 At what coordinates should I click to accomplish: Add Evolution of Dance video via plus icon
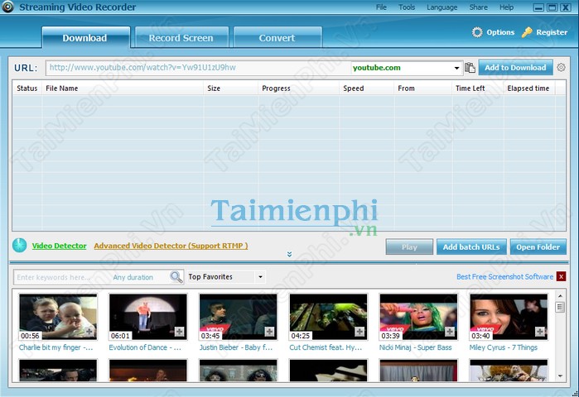pos(180,332)
